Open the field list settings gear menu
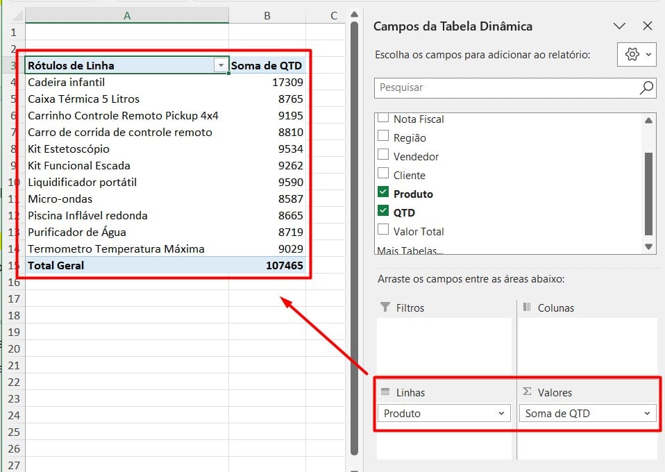The width and height of the screenshot is (665, 472). tap(637, 54)
